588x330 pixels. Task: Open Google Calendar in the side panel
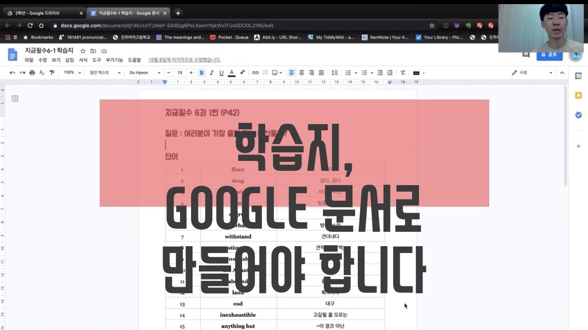coord(578,76)
